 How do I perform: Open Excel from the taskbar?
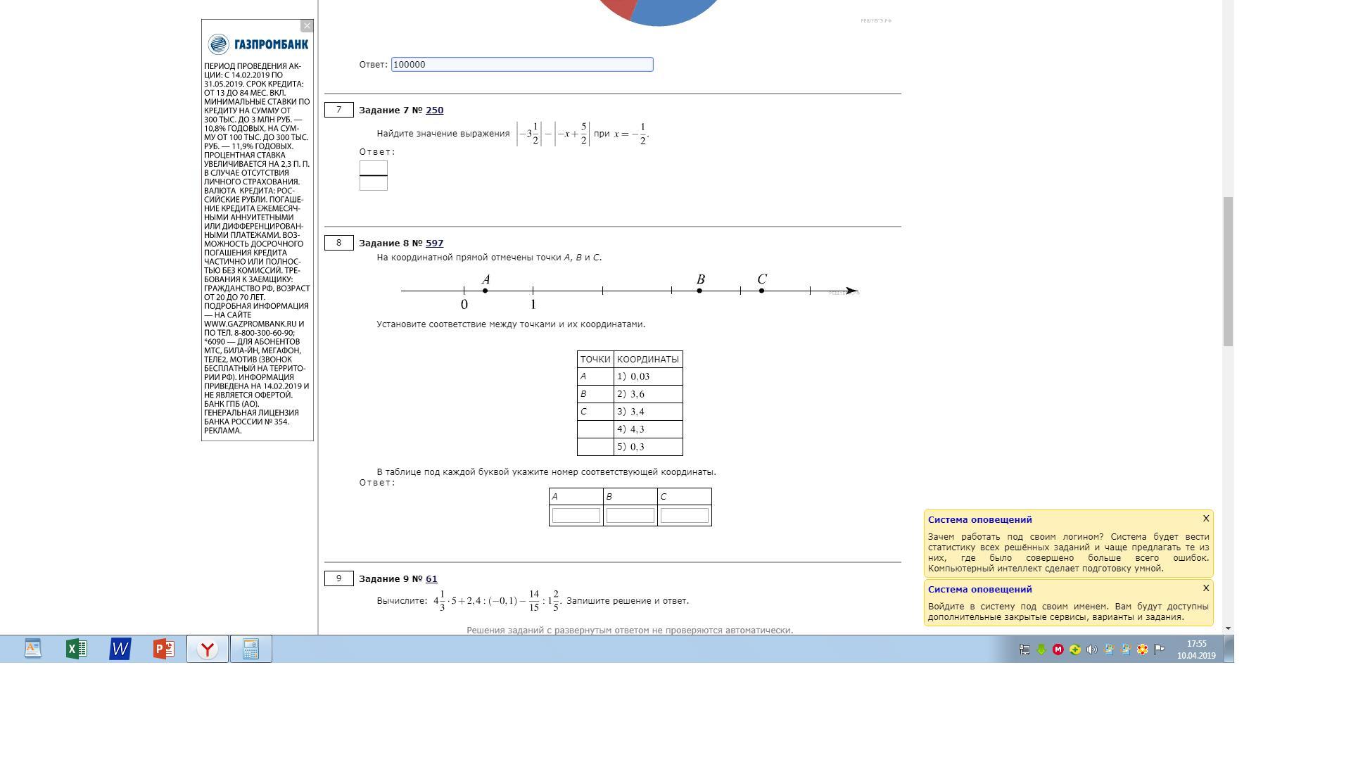coord(77,649)
